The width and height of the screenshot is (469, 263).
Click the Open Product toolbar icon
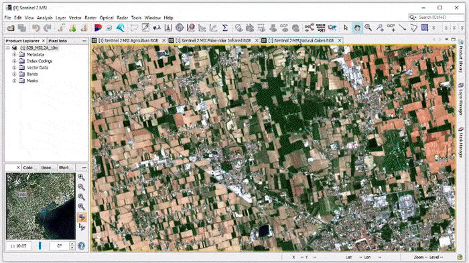11,28
